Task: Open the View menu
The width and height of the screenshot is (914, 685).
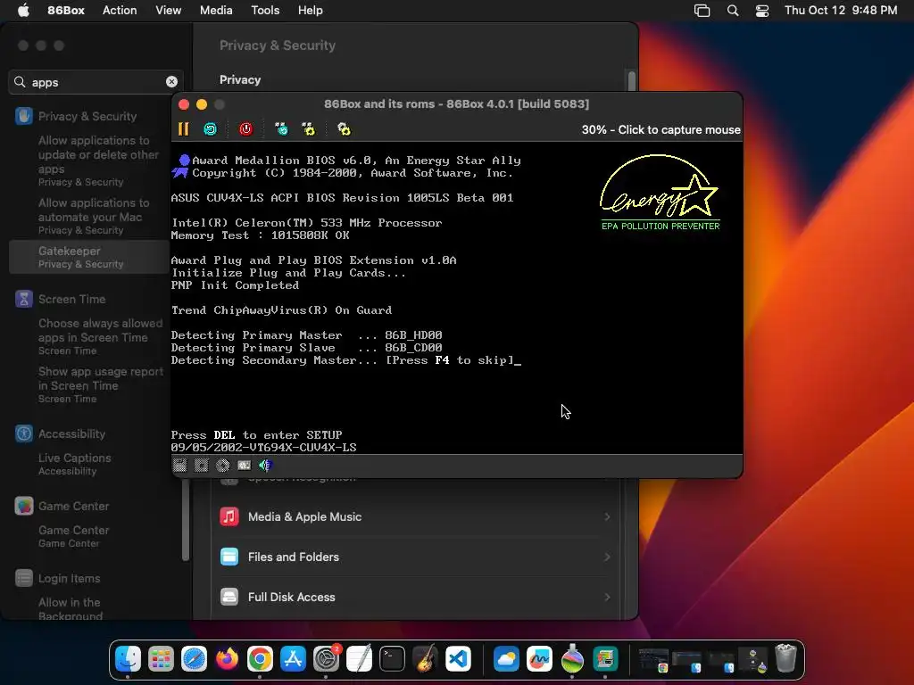Action: coord(168,10)
